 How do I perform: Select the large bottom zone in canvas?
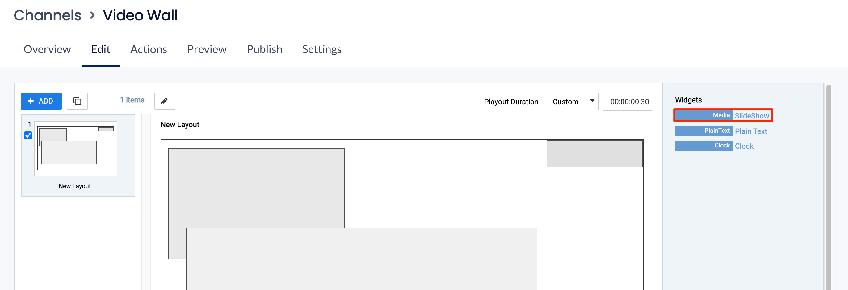pyautogui.click(x=361, y=259)
